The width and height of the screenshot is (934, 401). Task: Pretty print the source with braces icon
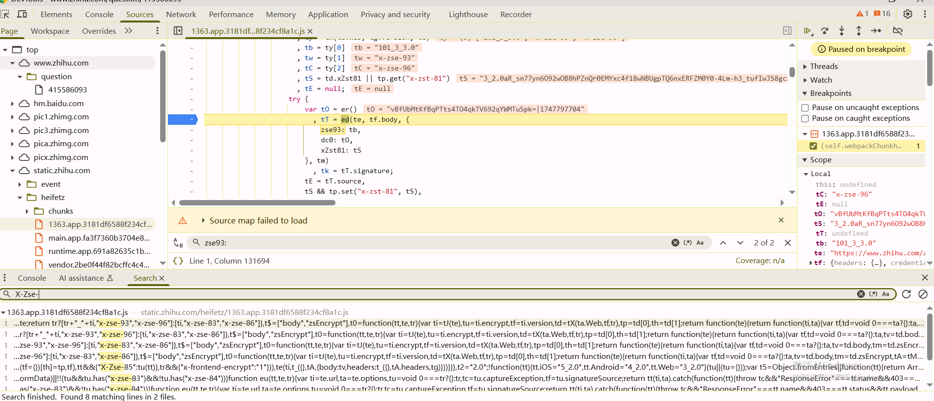pyautogui.click(x=178, y=261)
